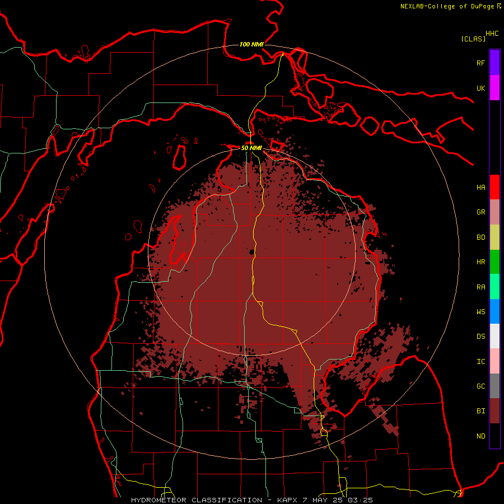Select the GR pink legend swatch
The image size is (504, 504).
coord(494,212)
